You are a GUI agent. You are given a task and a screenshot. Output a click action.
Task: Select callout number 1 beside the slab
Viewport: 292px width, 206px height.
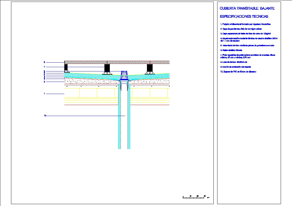(44, 94)
